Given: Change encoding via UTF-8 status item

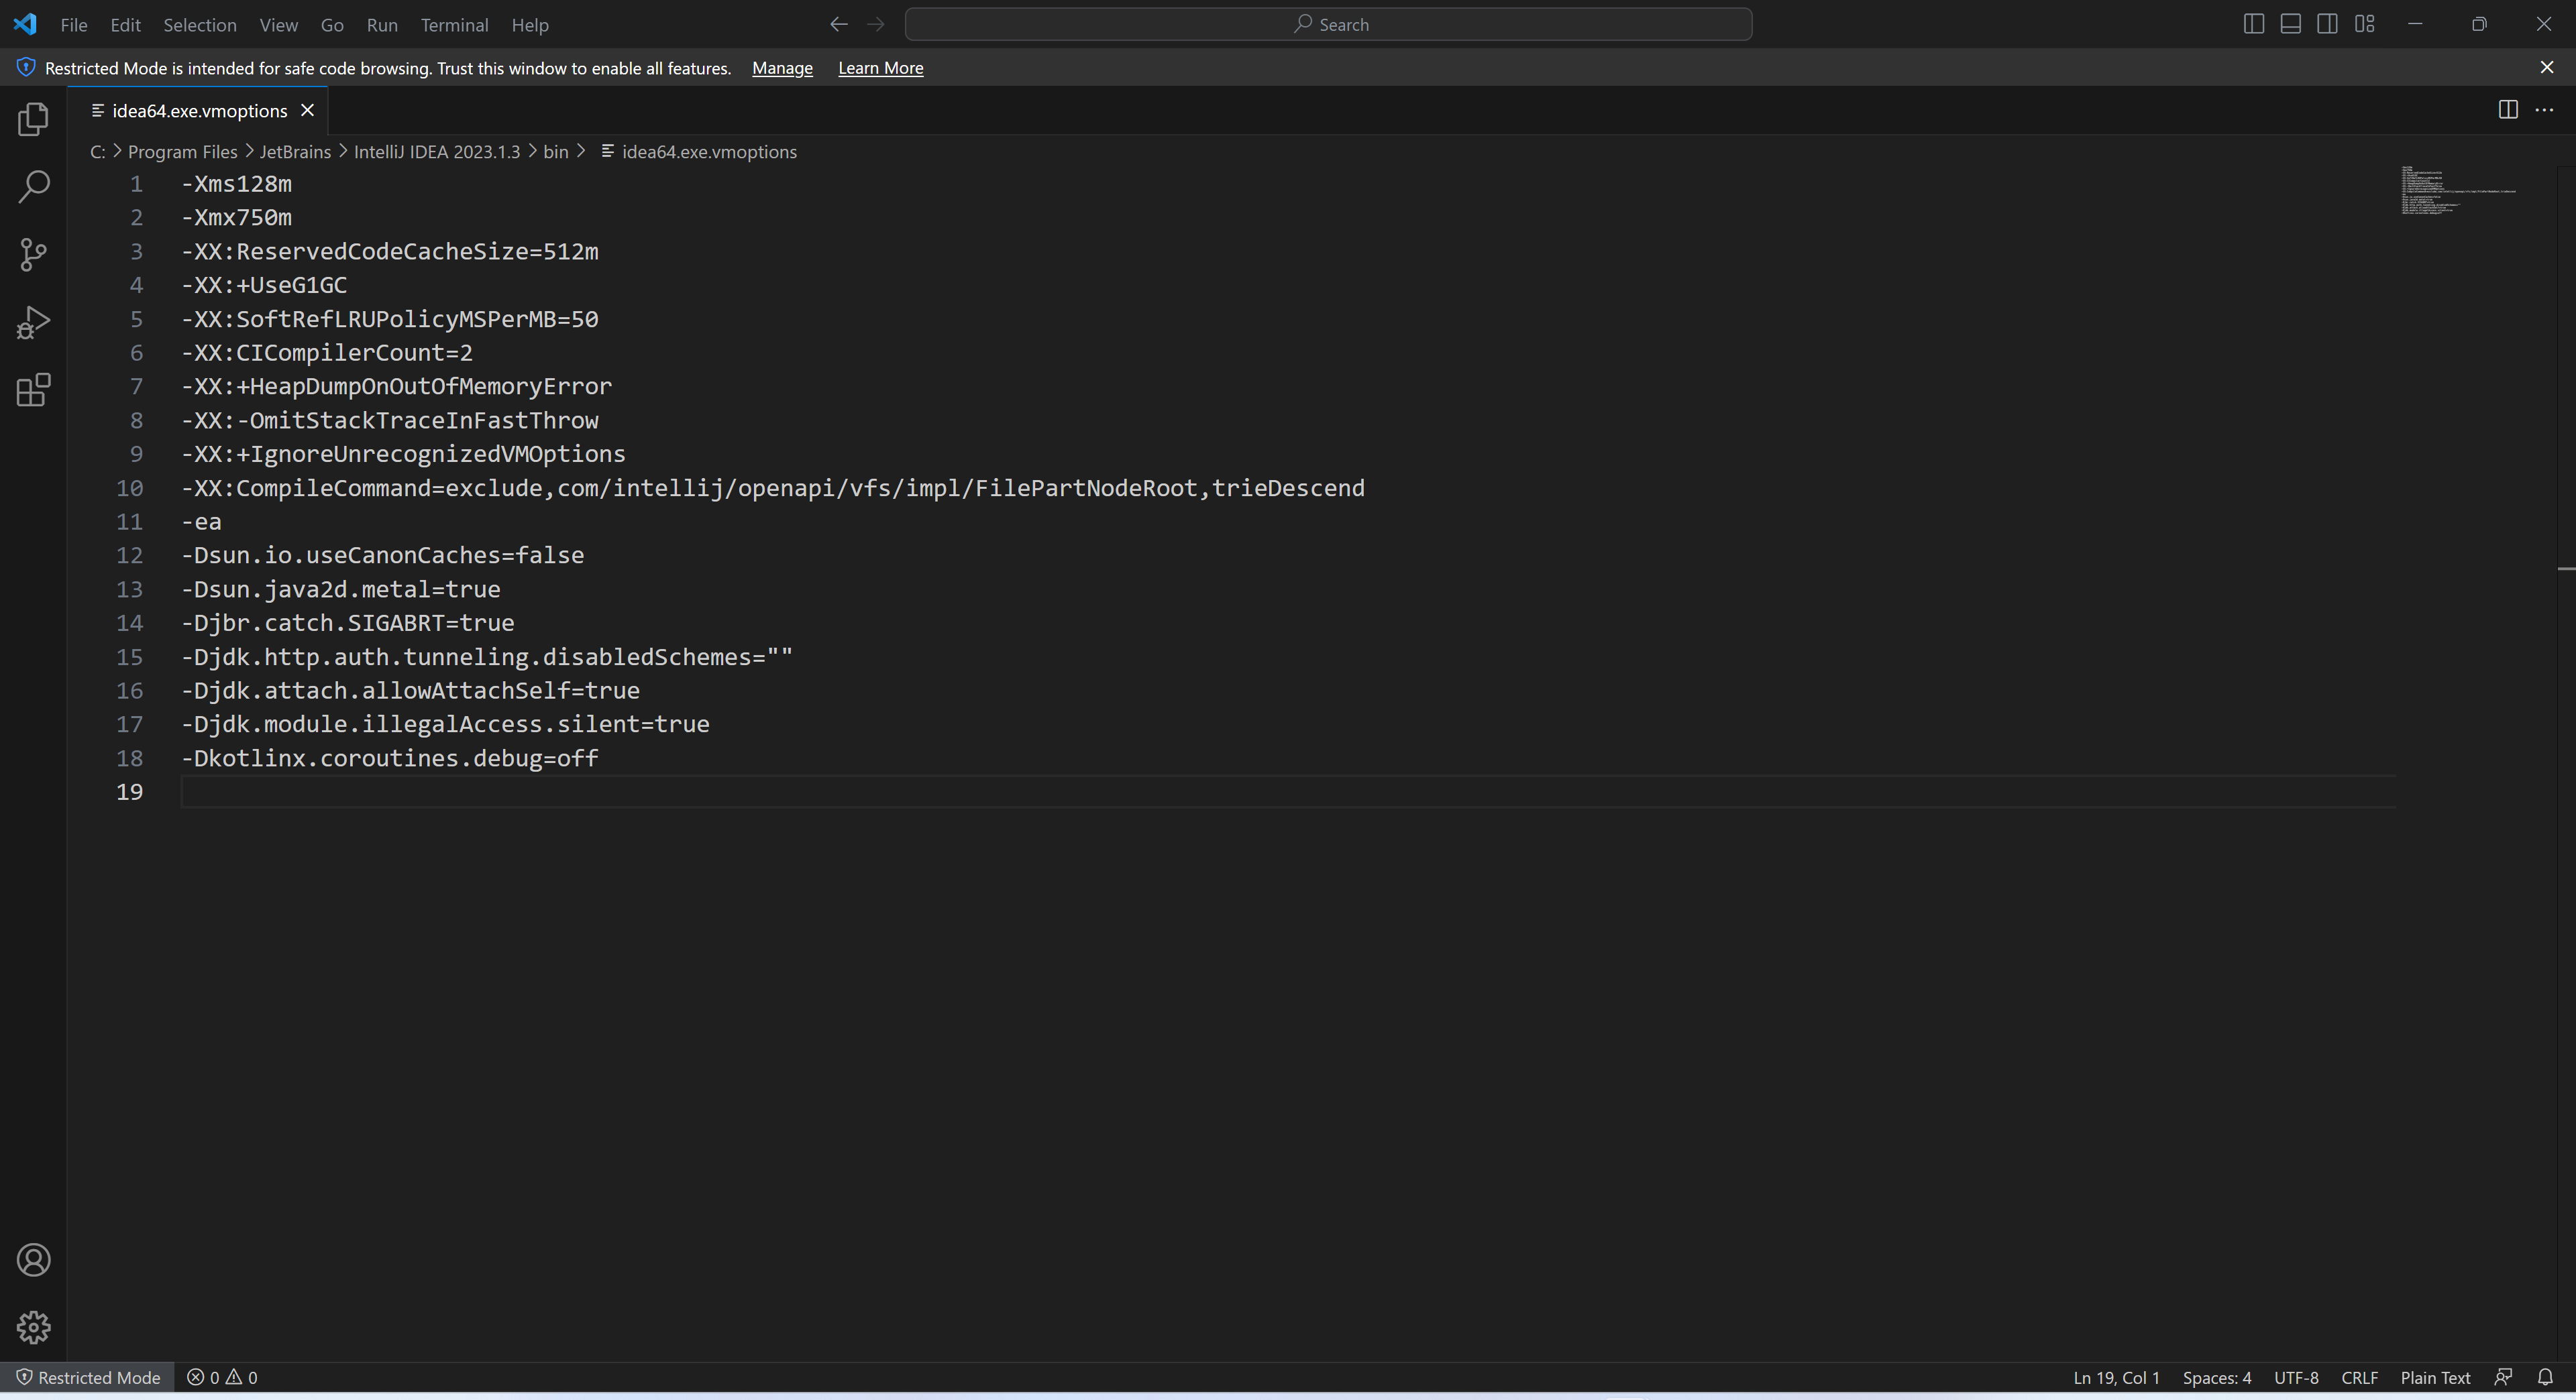Looking at the screenshot, I should tap(2296, 1377).
